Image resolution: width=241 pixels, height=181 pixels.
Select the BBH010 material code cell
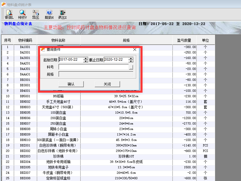[25, 140]
